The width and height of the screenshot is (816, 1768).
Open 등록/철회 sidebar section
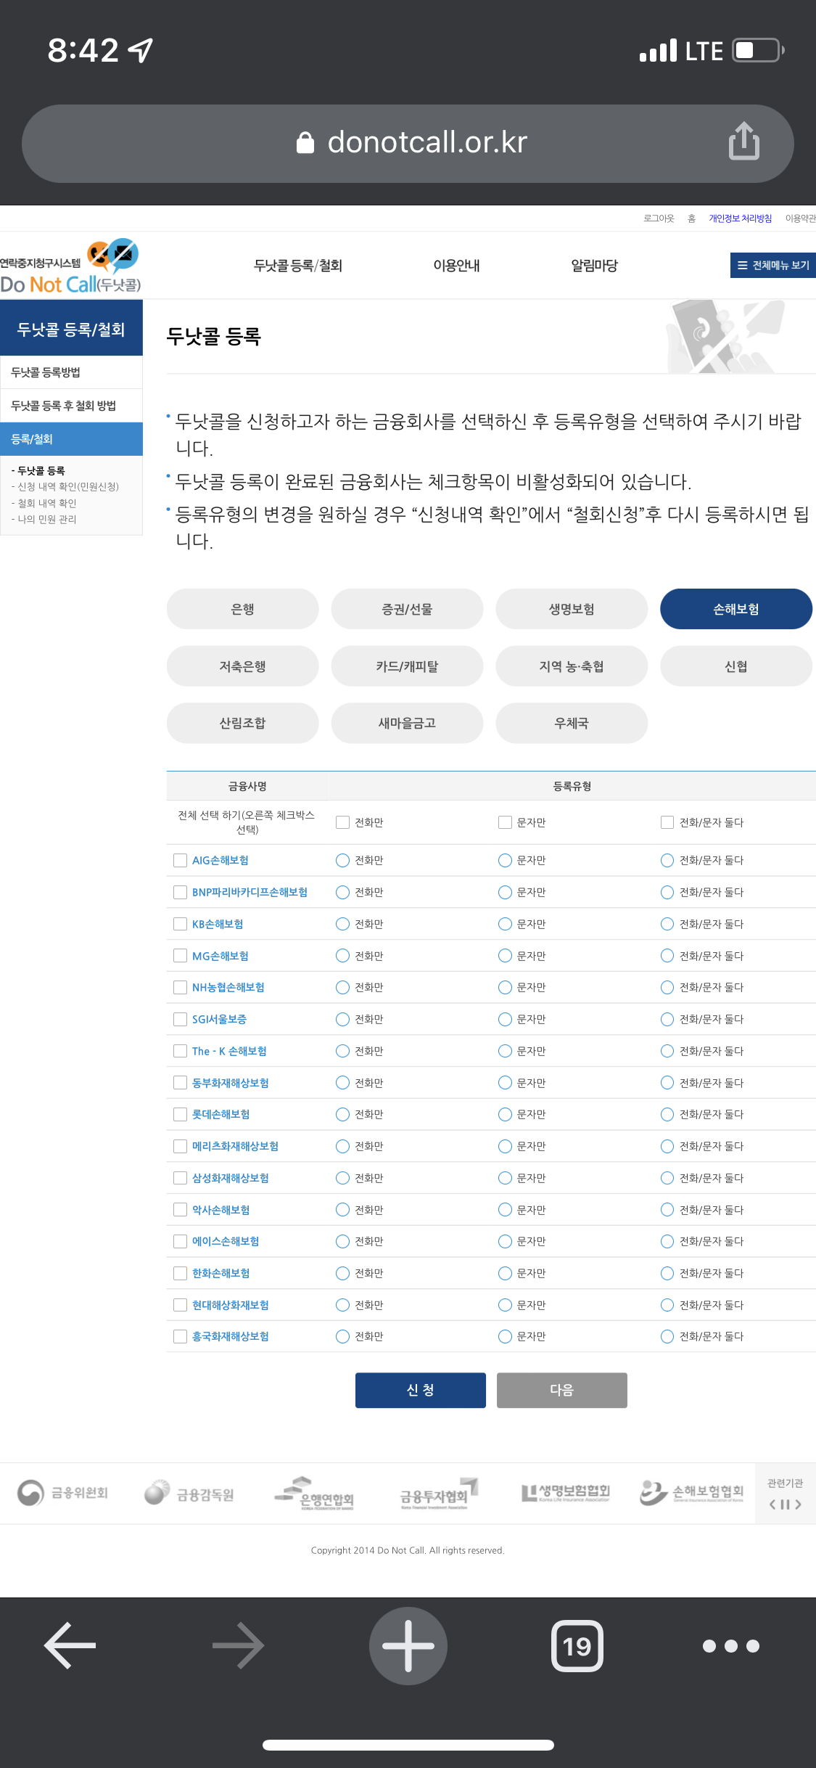(x=71, y=439)
